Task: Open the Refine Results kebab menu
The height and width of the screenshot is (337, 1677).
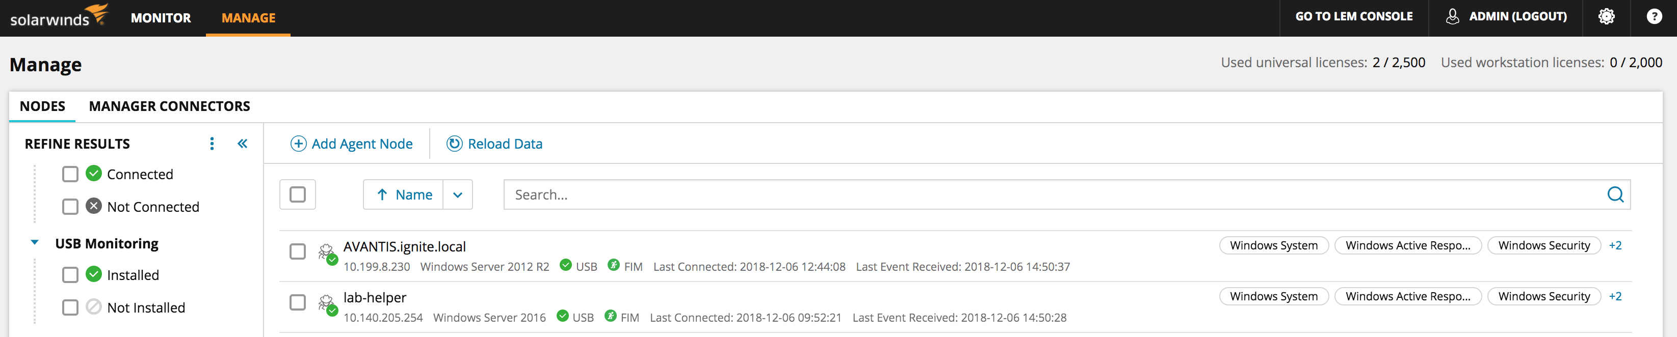Action: coord(212,144)
